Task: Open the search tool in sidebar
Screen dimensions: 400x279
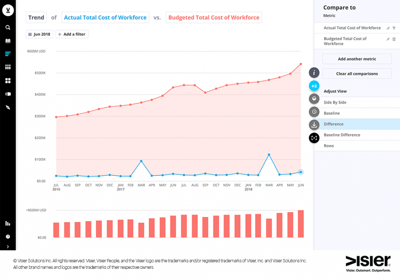Action: pyautogui.click(x=8, y=27)
